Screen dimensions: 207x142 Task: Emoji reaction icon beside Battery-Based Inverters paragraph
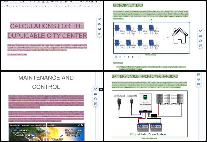tap(198, 79)
